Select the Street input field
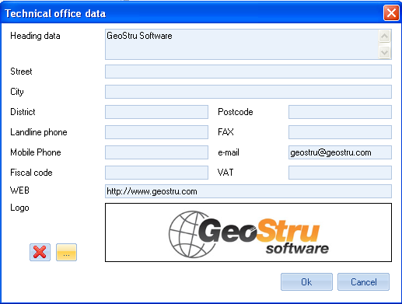Screen dimensions: 402x304 pos(248,72)
